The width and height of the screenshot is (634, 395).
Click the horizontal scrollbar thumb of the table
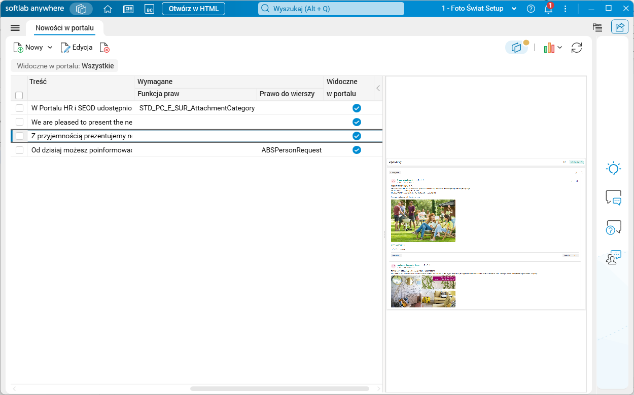click(279, 388)
